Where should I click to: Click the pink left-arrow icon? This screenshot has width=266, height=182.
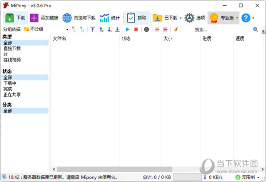165,30
